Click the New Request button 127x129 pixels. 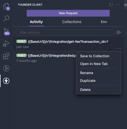[x=68, y=13]
